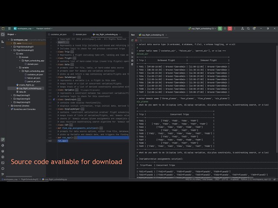Open IDE settings gear icon

[x=254, y=29]
